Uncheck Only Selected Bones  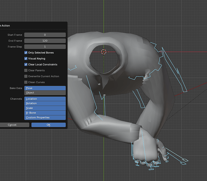[x=26, y=53]
